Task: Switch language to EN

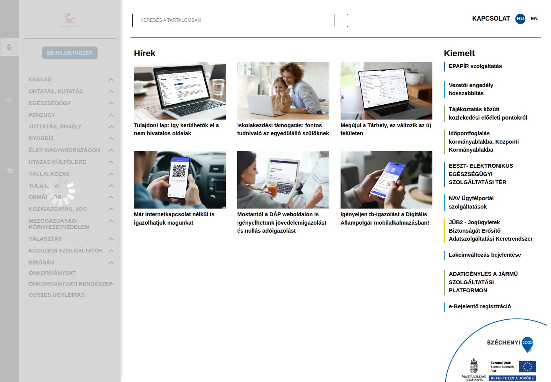Action: [534, 19]
